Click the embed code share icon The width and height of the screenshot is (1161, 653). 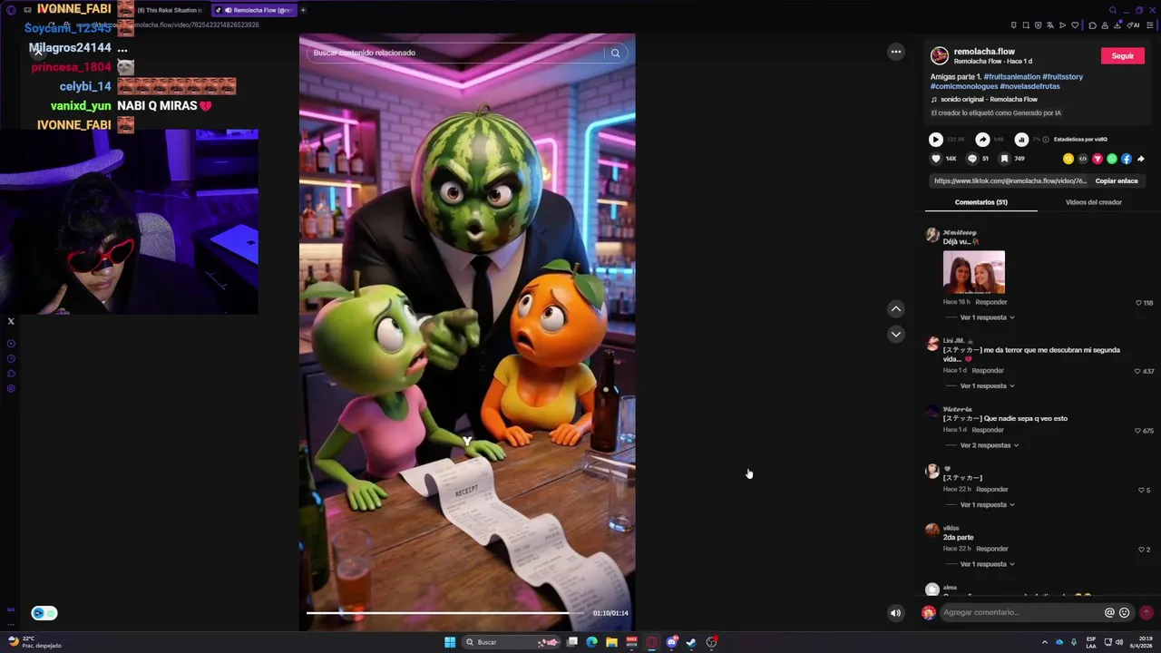pyautogui.click(x=1083, y=159)
